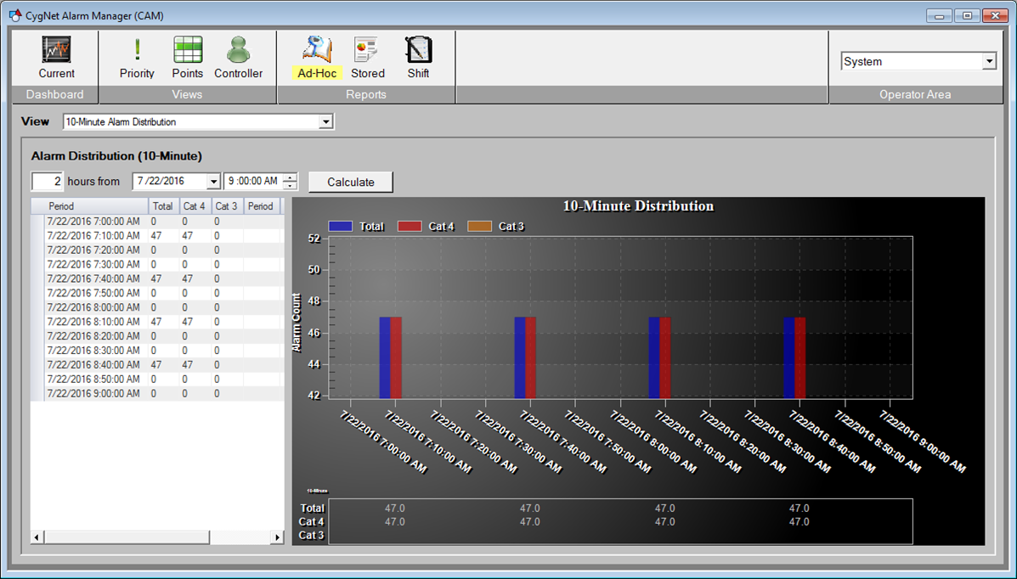Click the Cat 4 row label in chart data table
This screenshot has width=1017, height=579.
pyautogui.click(x=311, y=522)
